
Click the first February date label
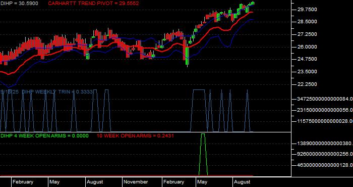pos(23,182)
